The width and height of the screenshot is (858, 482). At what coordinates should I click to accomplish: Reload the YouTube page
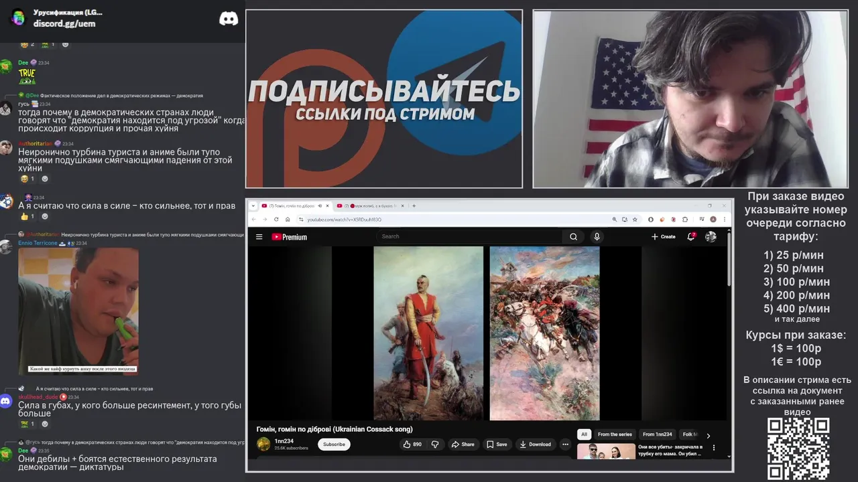276,219
